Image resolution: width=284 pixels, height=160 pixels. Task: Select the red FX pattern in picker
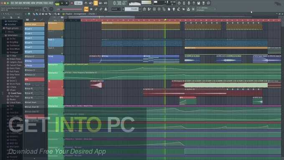(34, 79)
